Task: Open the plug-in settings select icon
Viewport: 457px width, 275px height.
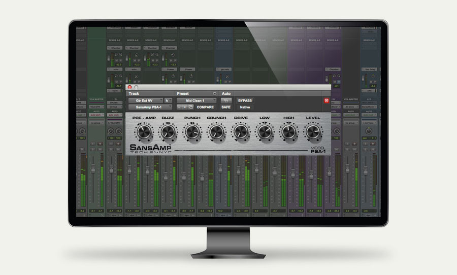Action: pyautogui.click(x=190, y=107)
